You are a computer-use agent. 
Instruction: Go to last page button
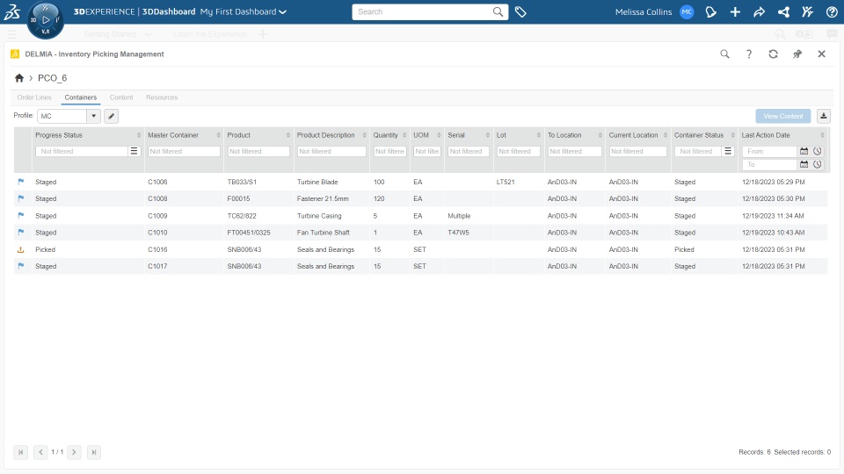[x=94, y=453]
